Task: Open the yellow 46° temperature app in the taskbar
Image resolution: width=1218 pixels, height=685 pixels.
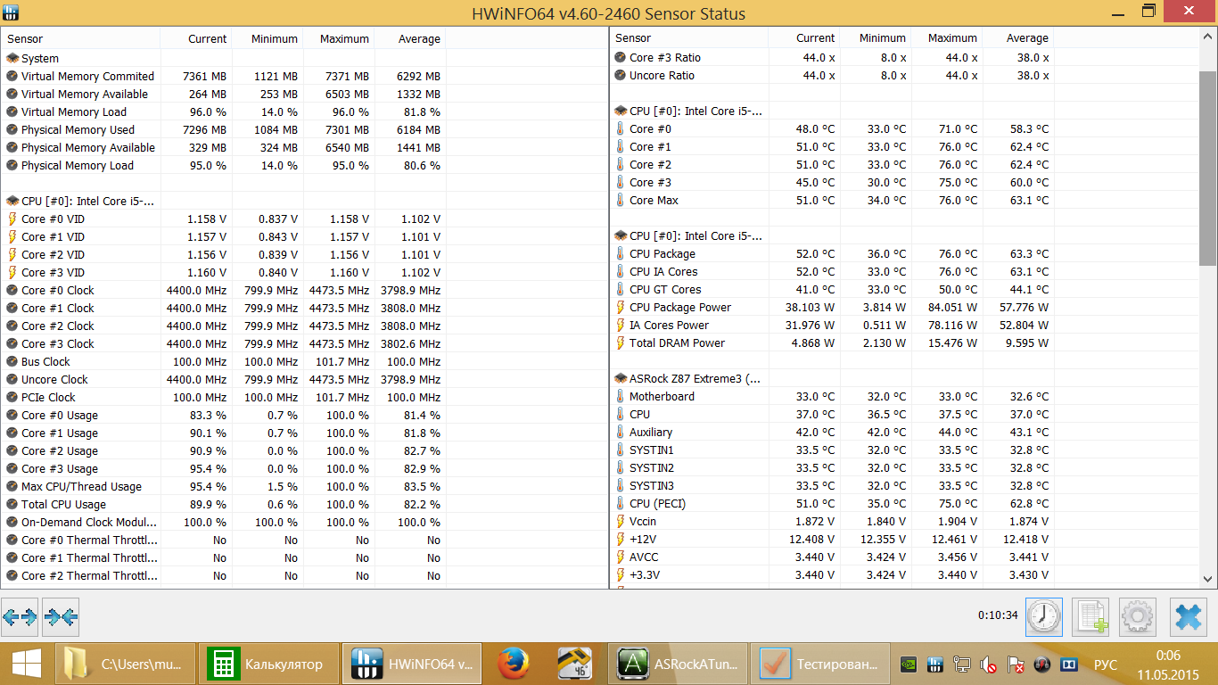Action: coord(575,664)
